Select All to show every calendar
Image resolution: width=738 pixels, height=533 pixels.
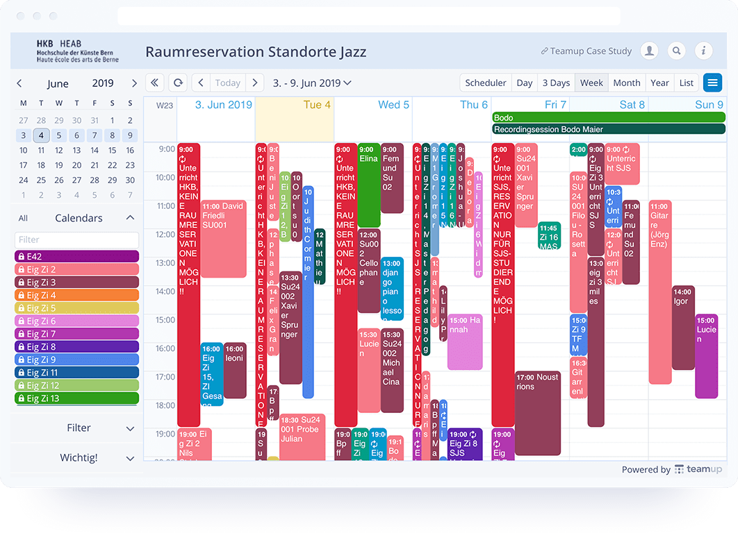click(x=23, y=218)
